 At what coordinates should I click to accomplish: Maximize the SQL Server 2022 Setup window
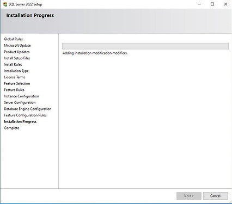click(212, 4)
